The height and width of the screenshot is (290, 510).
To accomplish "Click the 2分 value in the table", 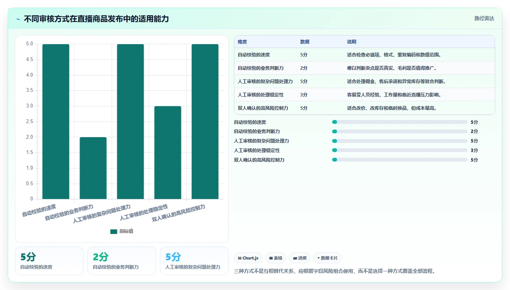I will coord(304,68).
